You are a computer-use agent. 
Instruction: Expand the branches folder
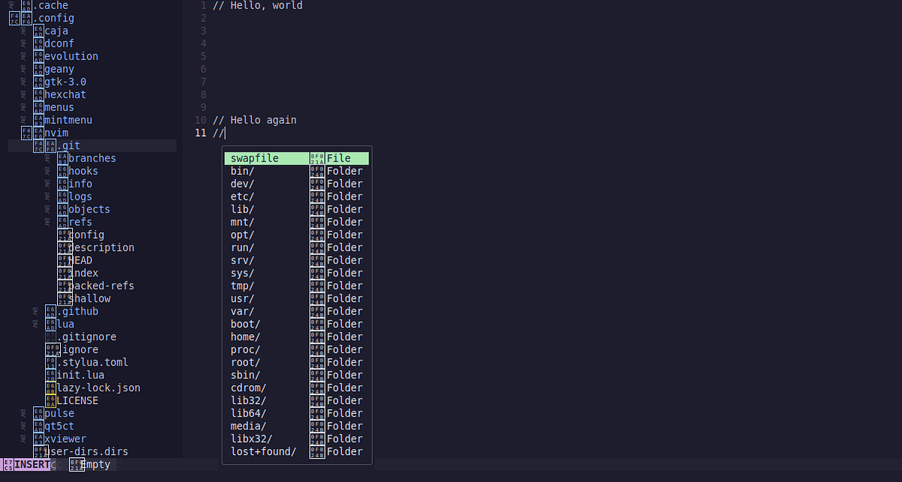[92, 158]
